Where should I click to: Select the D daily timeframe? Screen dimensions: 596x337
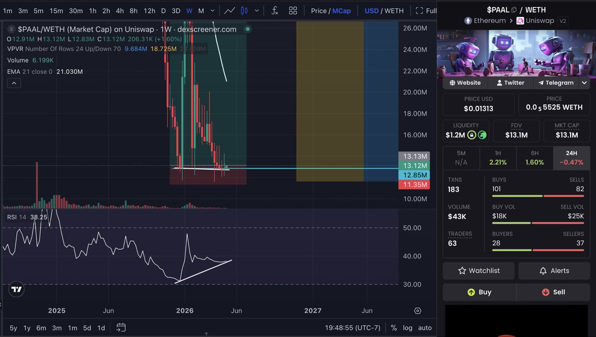[x=163, y=10]
